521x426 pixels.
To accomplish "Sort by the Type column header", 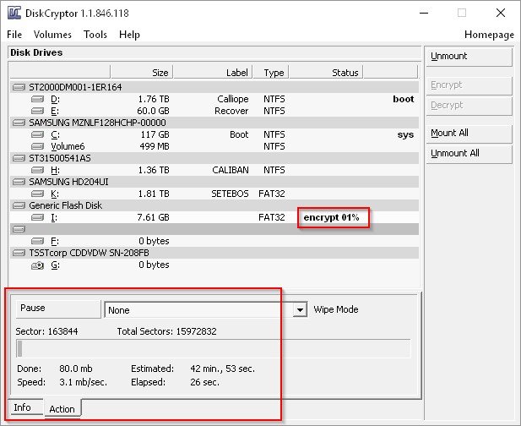I will point(271,72).
